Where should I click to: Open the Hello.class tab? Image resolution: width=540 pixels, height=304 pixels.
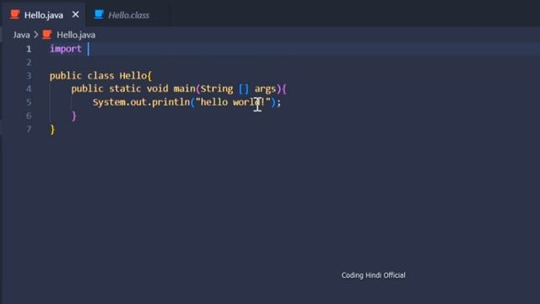pos(128,15)
